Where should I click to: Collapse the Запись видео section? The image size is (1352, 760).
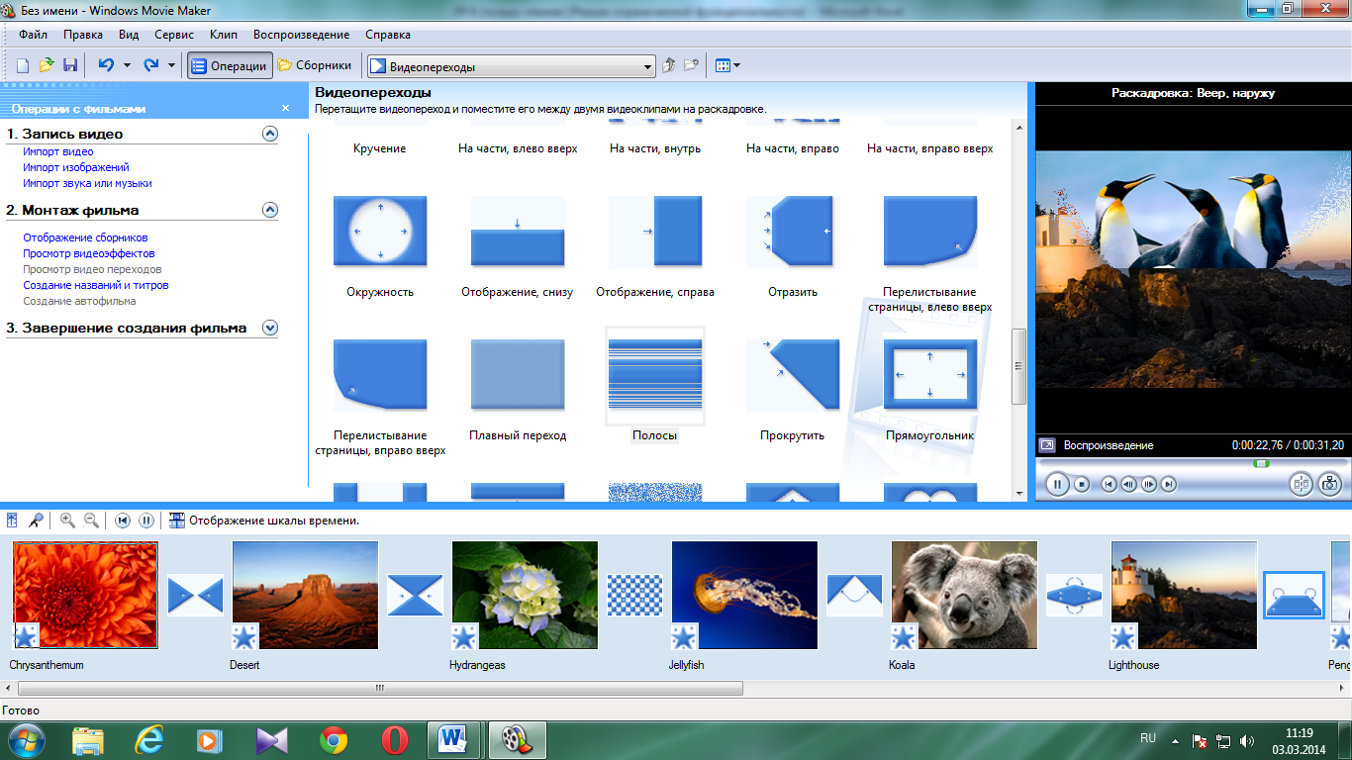270,134
